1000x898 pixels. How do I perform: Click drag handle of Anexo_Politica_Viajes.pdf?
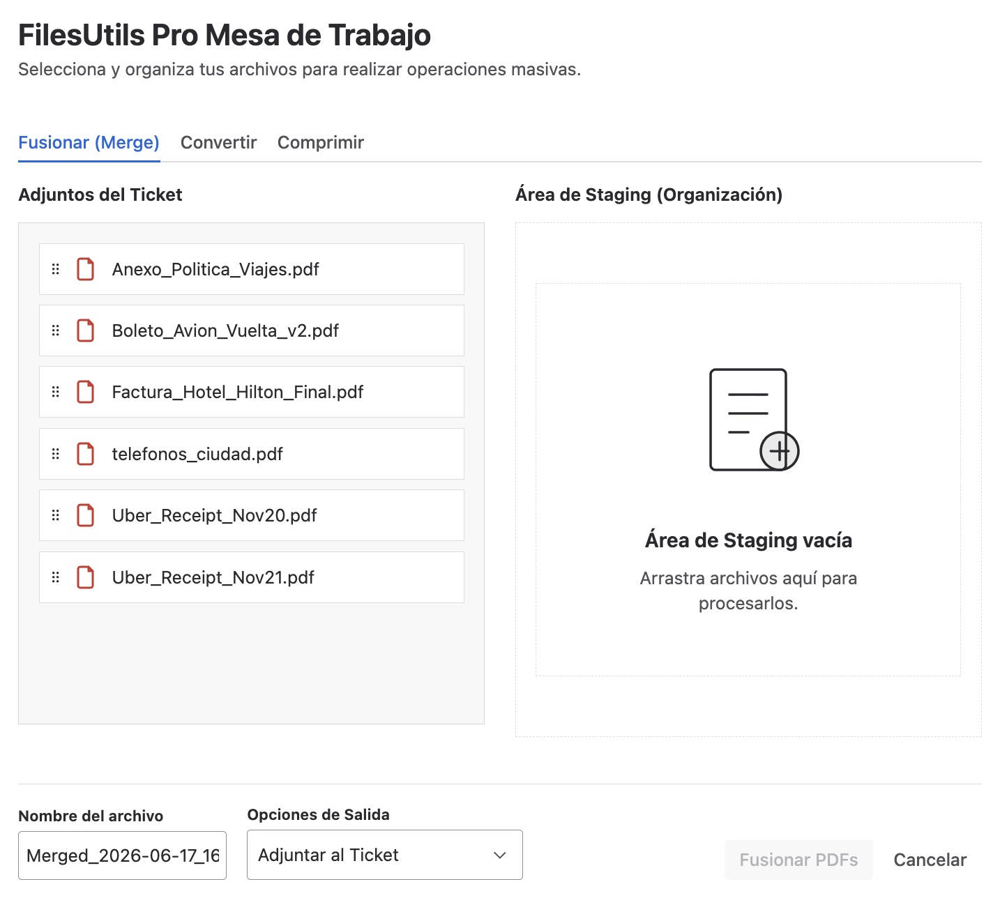coord(56,269)
